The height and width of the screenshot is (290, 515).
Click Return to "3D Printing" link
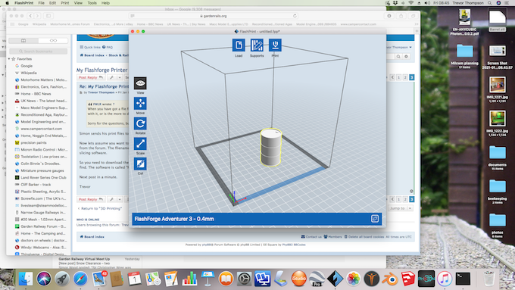[x=100, y=208]
